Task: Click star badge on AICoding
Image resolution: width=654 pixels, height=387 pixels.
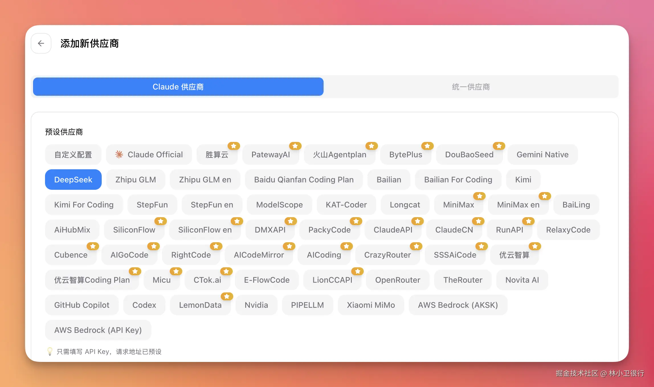Action: coord(346,246)
